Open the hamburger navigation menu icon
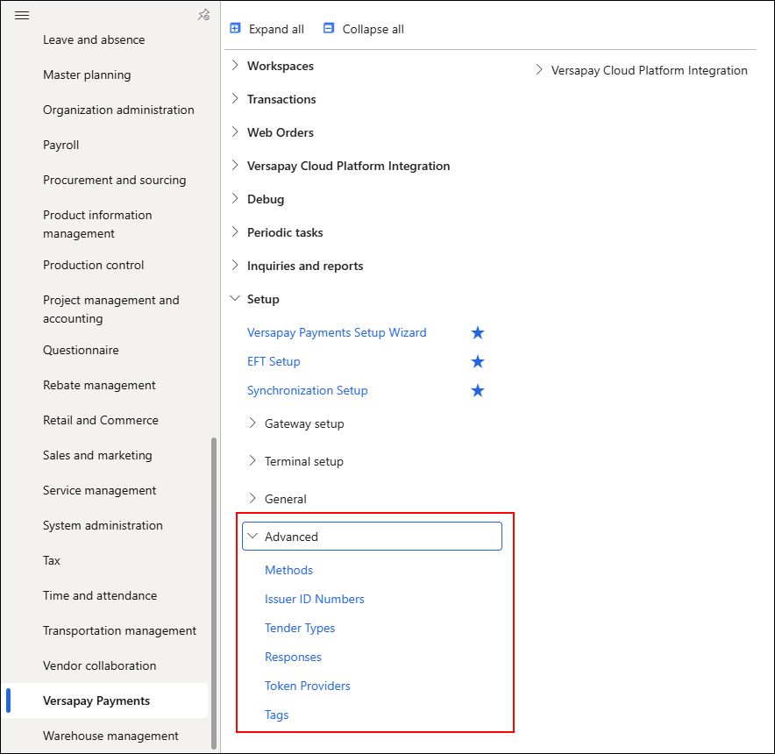This screenshot has height=754, width=775. pyautogui.click(x=22, y=15)
